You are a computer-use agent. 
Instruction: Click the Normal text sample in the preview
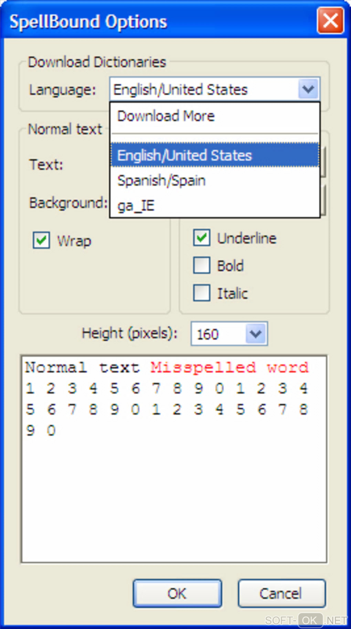coord(83,368)
